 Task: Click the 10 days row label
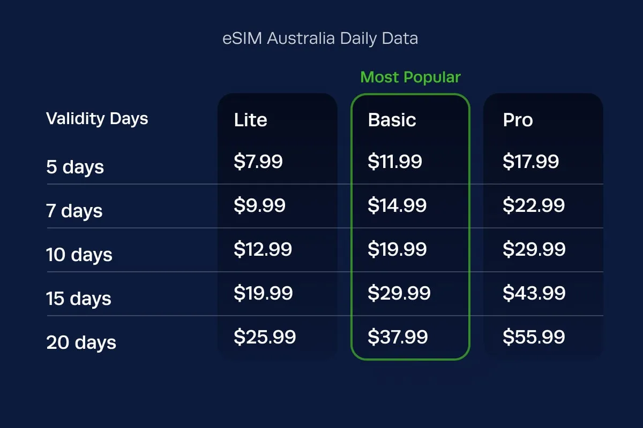[x=79, y=255]
